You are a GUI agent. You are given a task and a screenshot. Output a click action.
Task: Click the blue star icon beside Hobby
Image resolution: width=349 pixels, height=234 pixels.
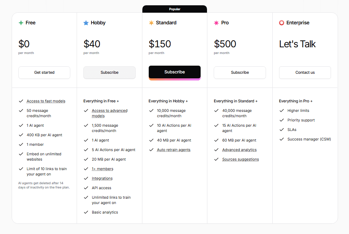[x=86, y=23]
